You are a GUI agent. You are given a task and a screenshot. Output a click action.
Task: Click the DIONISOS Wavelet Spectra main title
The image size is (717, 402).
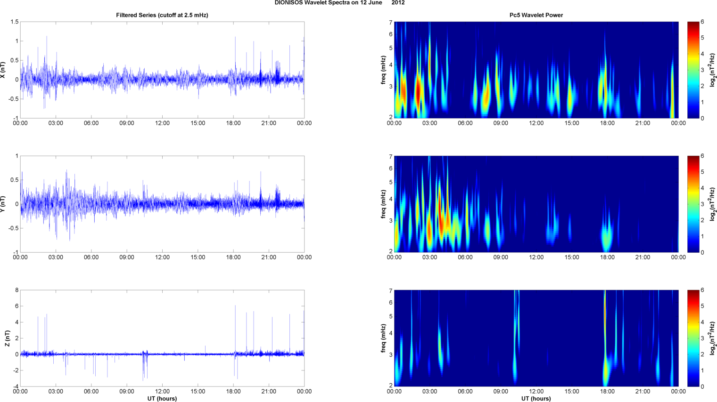[x=339, y=3]
